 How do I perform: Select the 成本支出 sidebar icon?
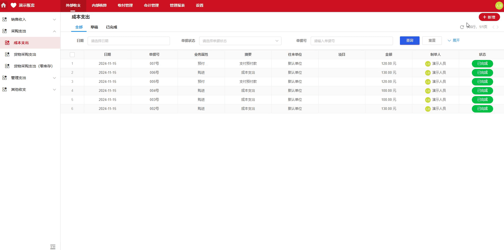coord(7,42)
